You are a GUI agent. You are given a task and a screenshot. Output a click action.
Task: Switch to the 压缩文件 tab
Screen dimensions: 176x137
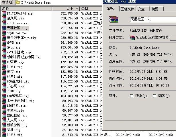point(127,9)
